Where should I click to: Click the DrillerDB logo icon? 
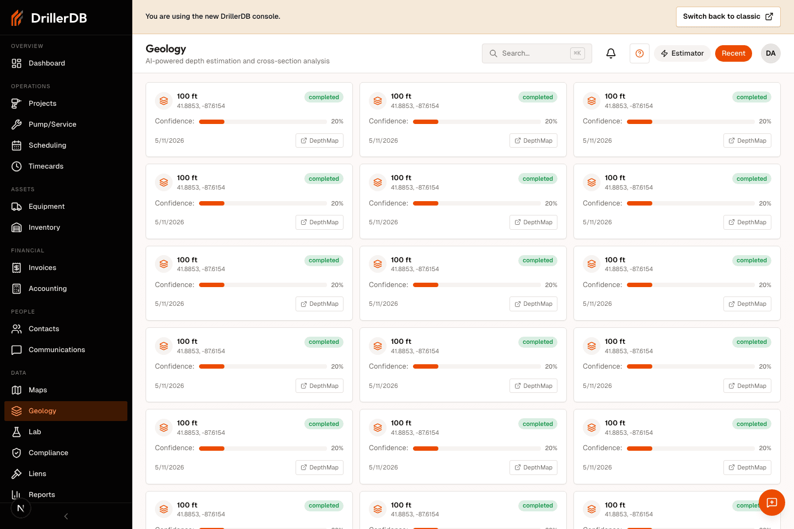(17, 18)
